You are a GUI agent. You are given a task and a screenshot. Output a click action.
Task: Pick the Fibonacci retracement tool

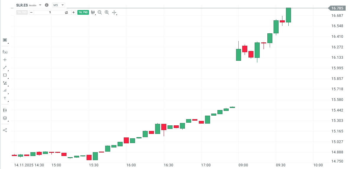[x=5, y=83]
